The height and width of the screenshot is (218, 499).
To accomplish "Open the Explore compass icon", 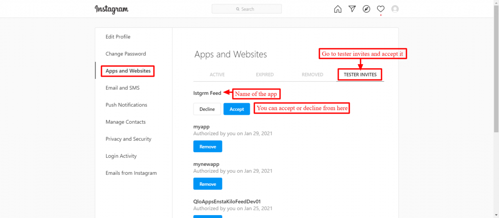I will click(366, 9).
